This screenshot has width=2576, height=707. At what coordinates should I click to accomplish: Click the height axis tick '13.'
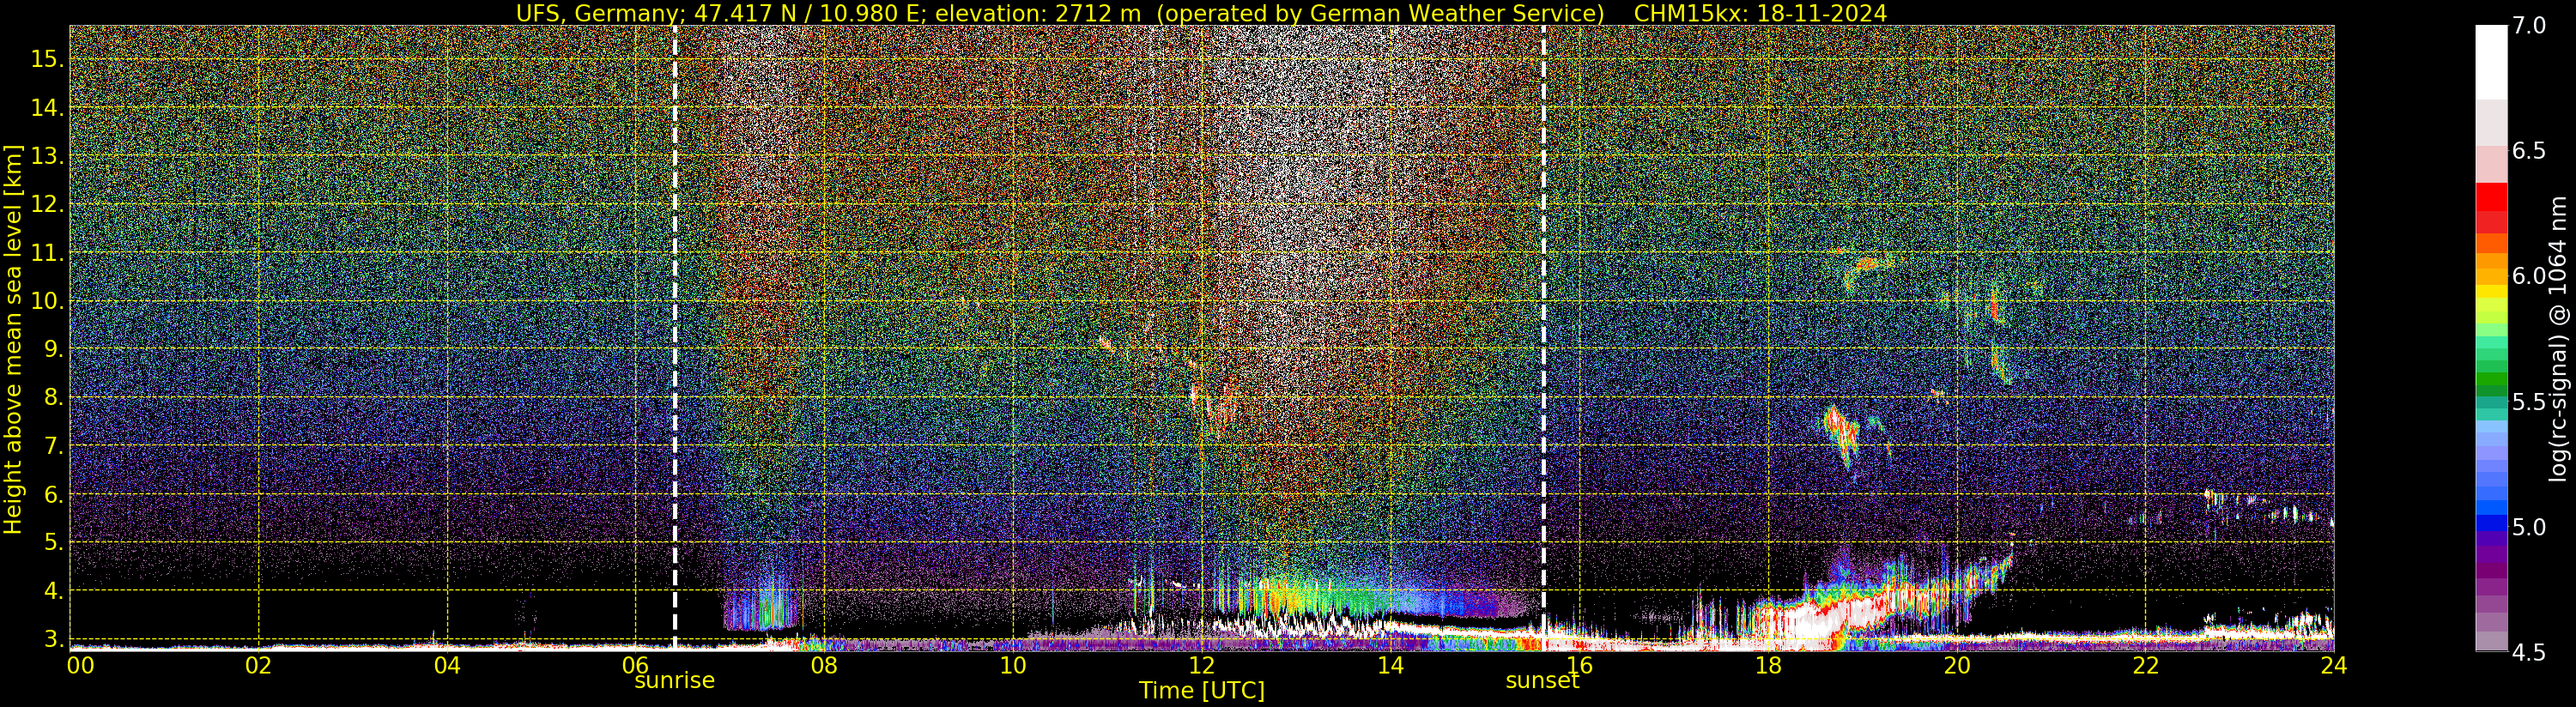(47, 156)
